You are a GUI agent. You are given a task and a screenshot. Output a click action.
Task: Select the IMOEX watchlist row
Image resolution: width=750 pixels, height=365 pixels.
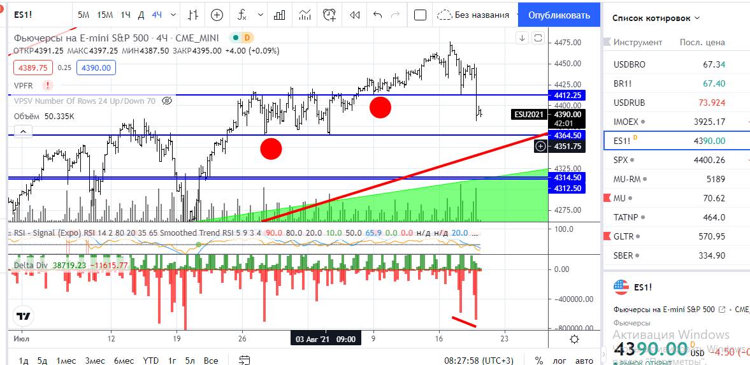tap(676, 122)
